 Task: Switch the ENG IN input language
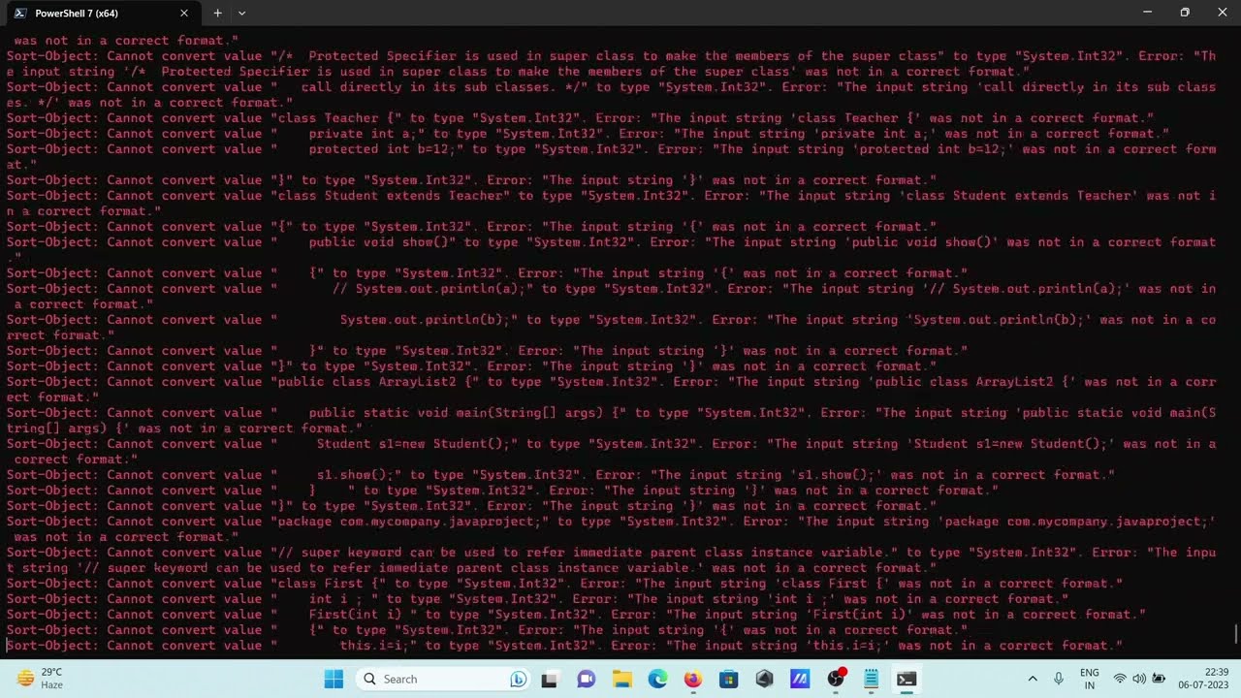tap(1090, 679)
